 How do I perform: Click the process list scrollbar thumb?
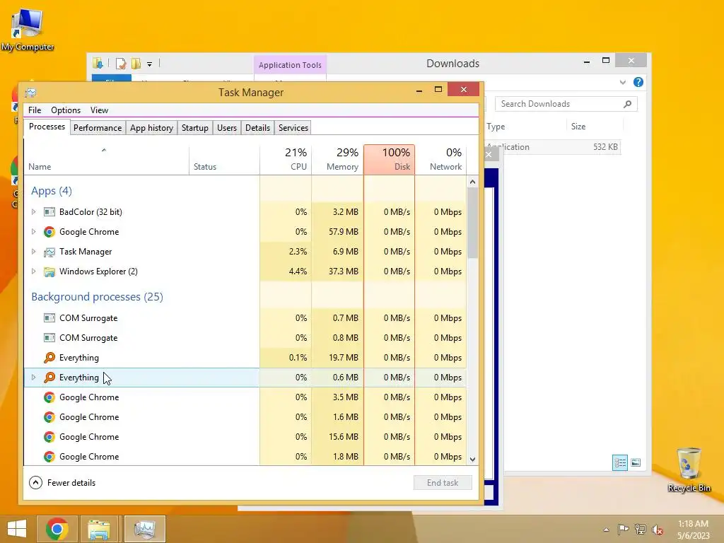point(472,223)
